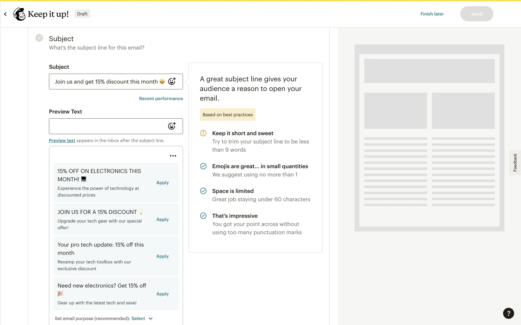Click the Finish later link
This screenshot has width=521, height=325.
(x=432, y=14)
